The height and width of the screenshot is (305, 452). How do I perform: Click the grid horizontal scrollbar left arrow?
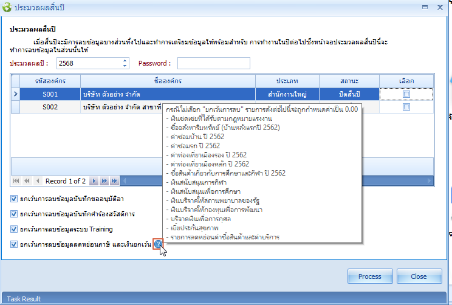(124, 181)
